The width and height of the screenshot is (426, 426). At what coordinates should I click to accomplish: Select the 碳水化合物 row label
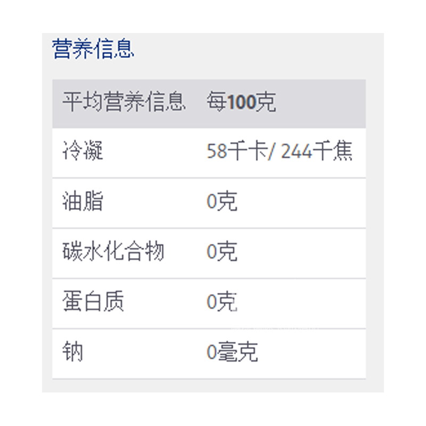click(x=113, y=252)
